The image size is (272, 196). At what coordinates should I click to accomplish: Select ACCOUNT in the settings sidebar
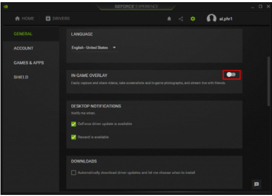click(x=23, y=48)
